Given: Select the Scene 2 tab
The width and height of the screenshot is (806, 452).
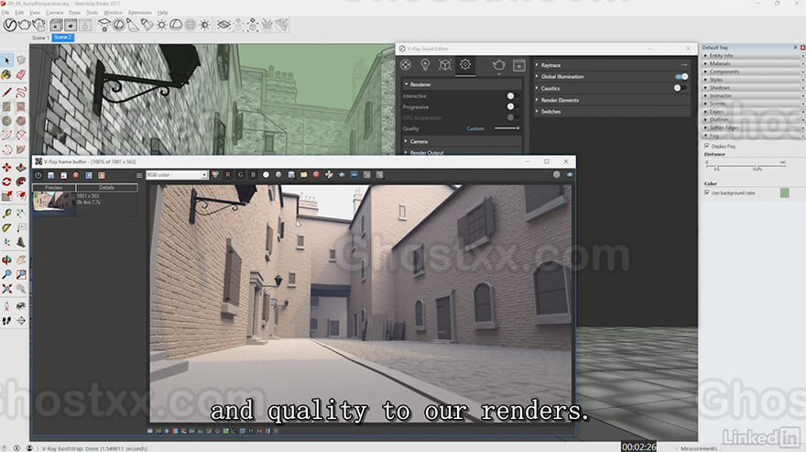Looking at the screenshot, I should point(62,38).
